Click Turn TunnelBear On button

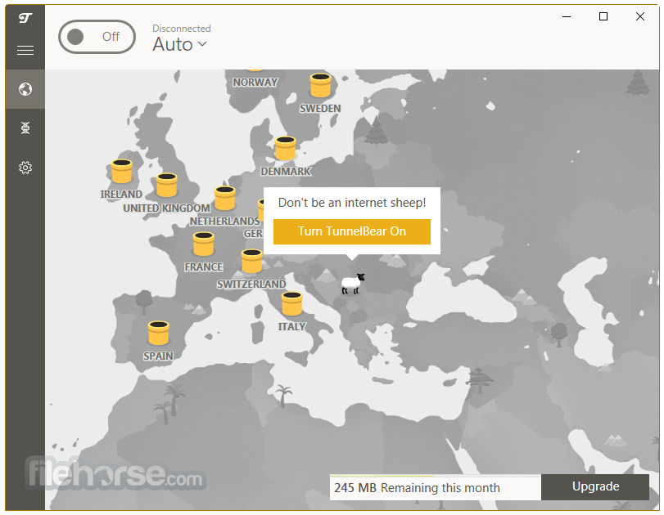352,231
